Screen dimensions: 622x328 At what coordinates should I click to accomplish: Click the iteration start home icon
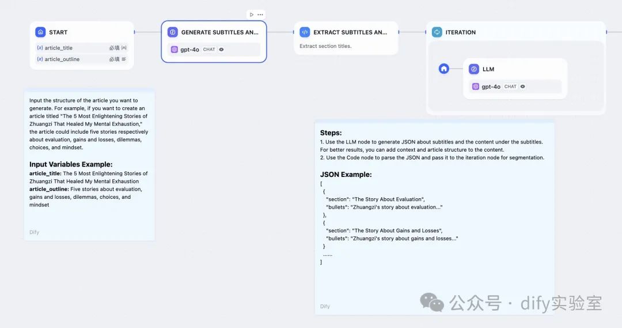[x=444, y=69]
